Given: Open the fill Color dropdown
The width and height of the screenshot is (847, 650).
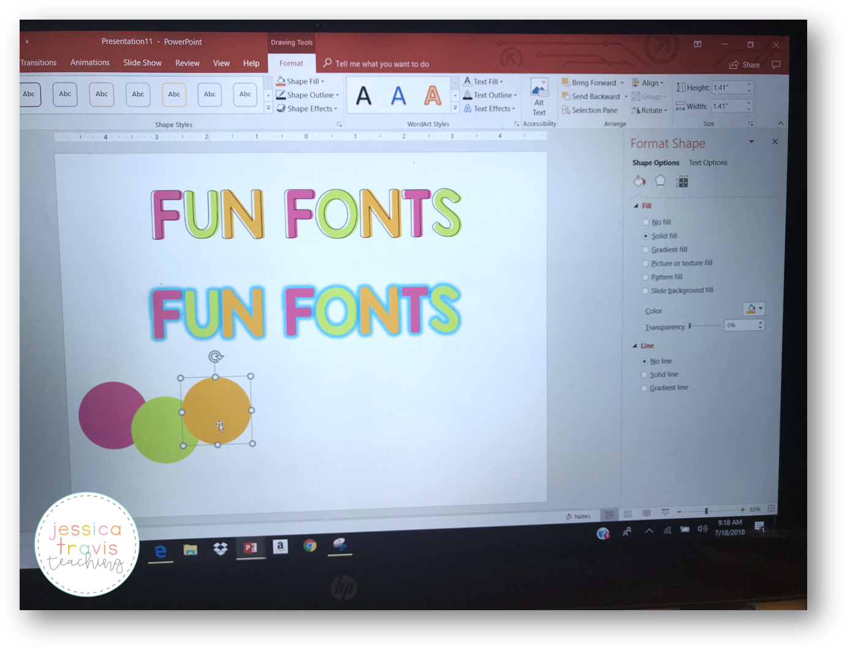Looking at the screenshot, I should pos(754,309).
